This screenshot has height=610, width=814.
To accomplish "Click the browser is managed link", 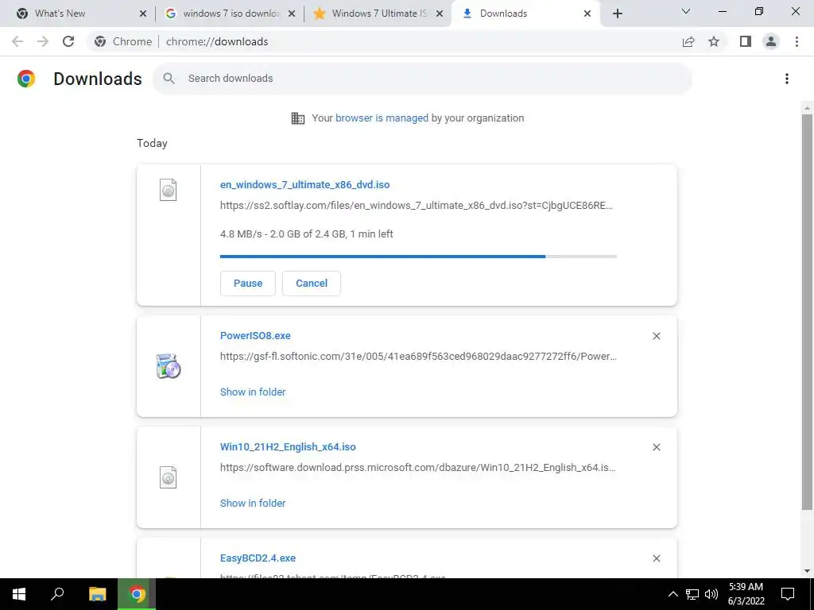I will [382, 118].
